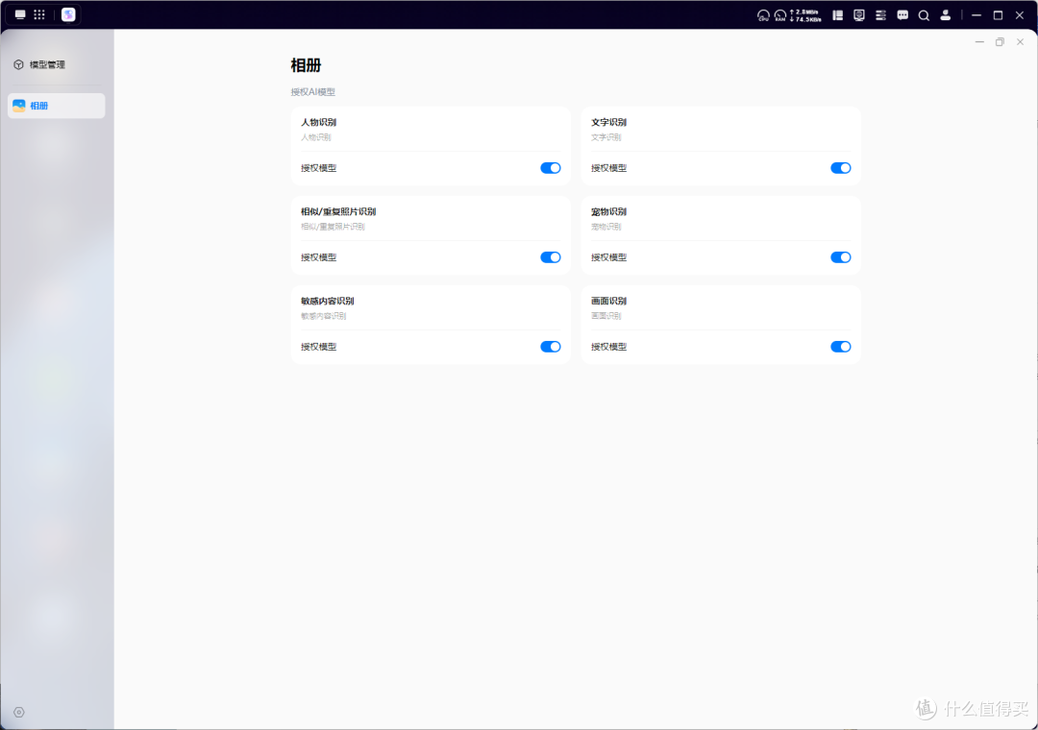The width and height of the screenshot is (1038, 730).
Task: Open the monitor icon in top bar
Action: (x=859, y=15)
